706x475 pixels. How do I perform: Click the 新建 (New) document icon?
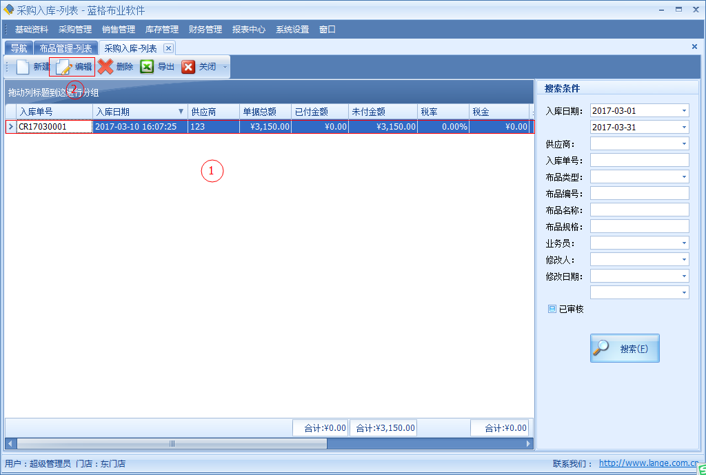[23, 67]
